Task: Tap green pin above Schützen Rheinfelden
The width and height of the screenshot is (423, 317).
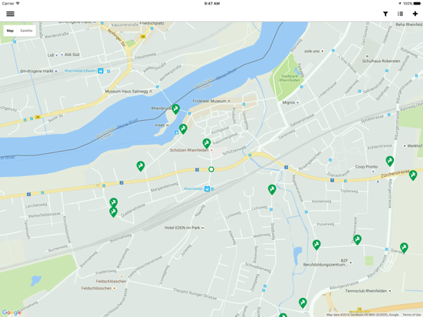Action: pos(207,143)
